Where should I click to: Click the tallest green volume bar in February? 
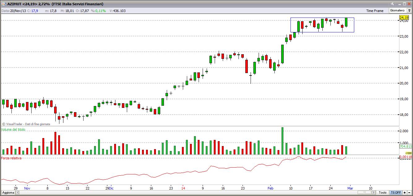point(282,141)
